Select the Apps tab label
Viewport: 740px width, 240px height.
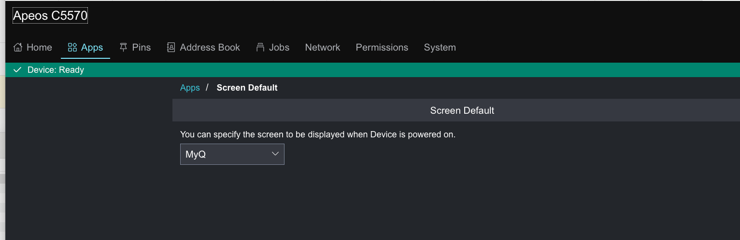[92, 47]
